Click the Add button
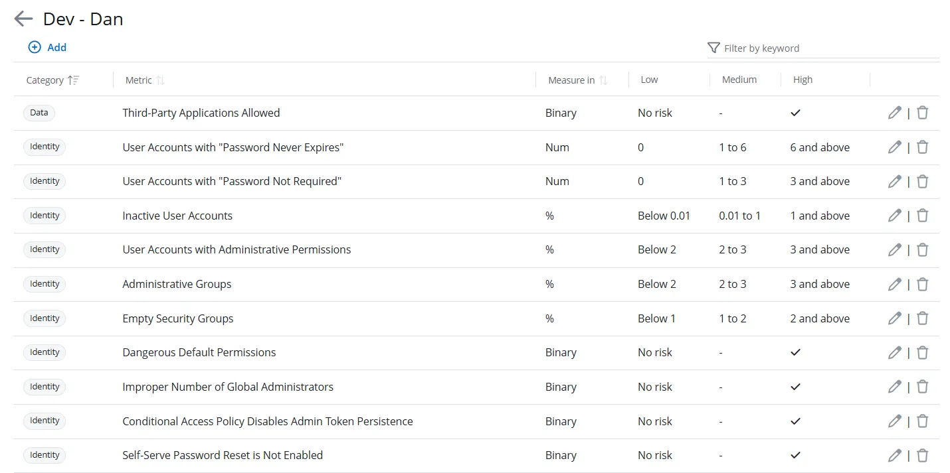This screenshot has height=473, width=950. [x=47, y=47]
